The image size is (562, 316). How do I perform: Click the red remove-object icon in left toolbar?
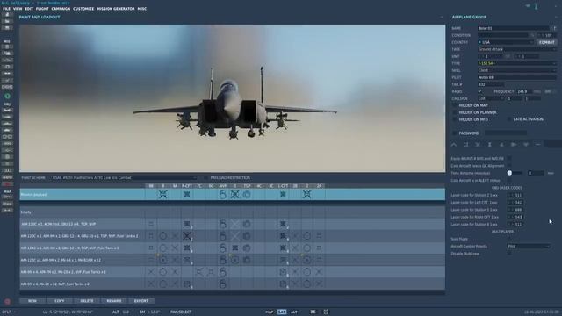[x=7, y=184]
